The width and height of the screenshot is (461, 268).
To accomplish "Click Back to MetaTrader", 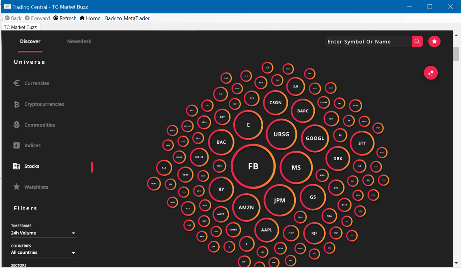I will click(x=127, y=18).
